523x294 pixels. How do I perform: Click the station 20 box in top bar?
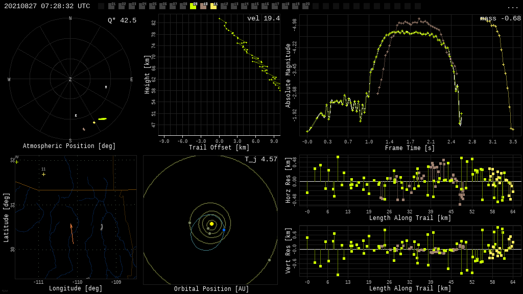(x=305, y=6)
